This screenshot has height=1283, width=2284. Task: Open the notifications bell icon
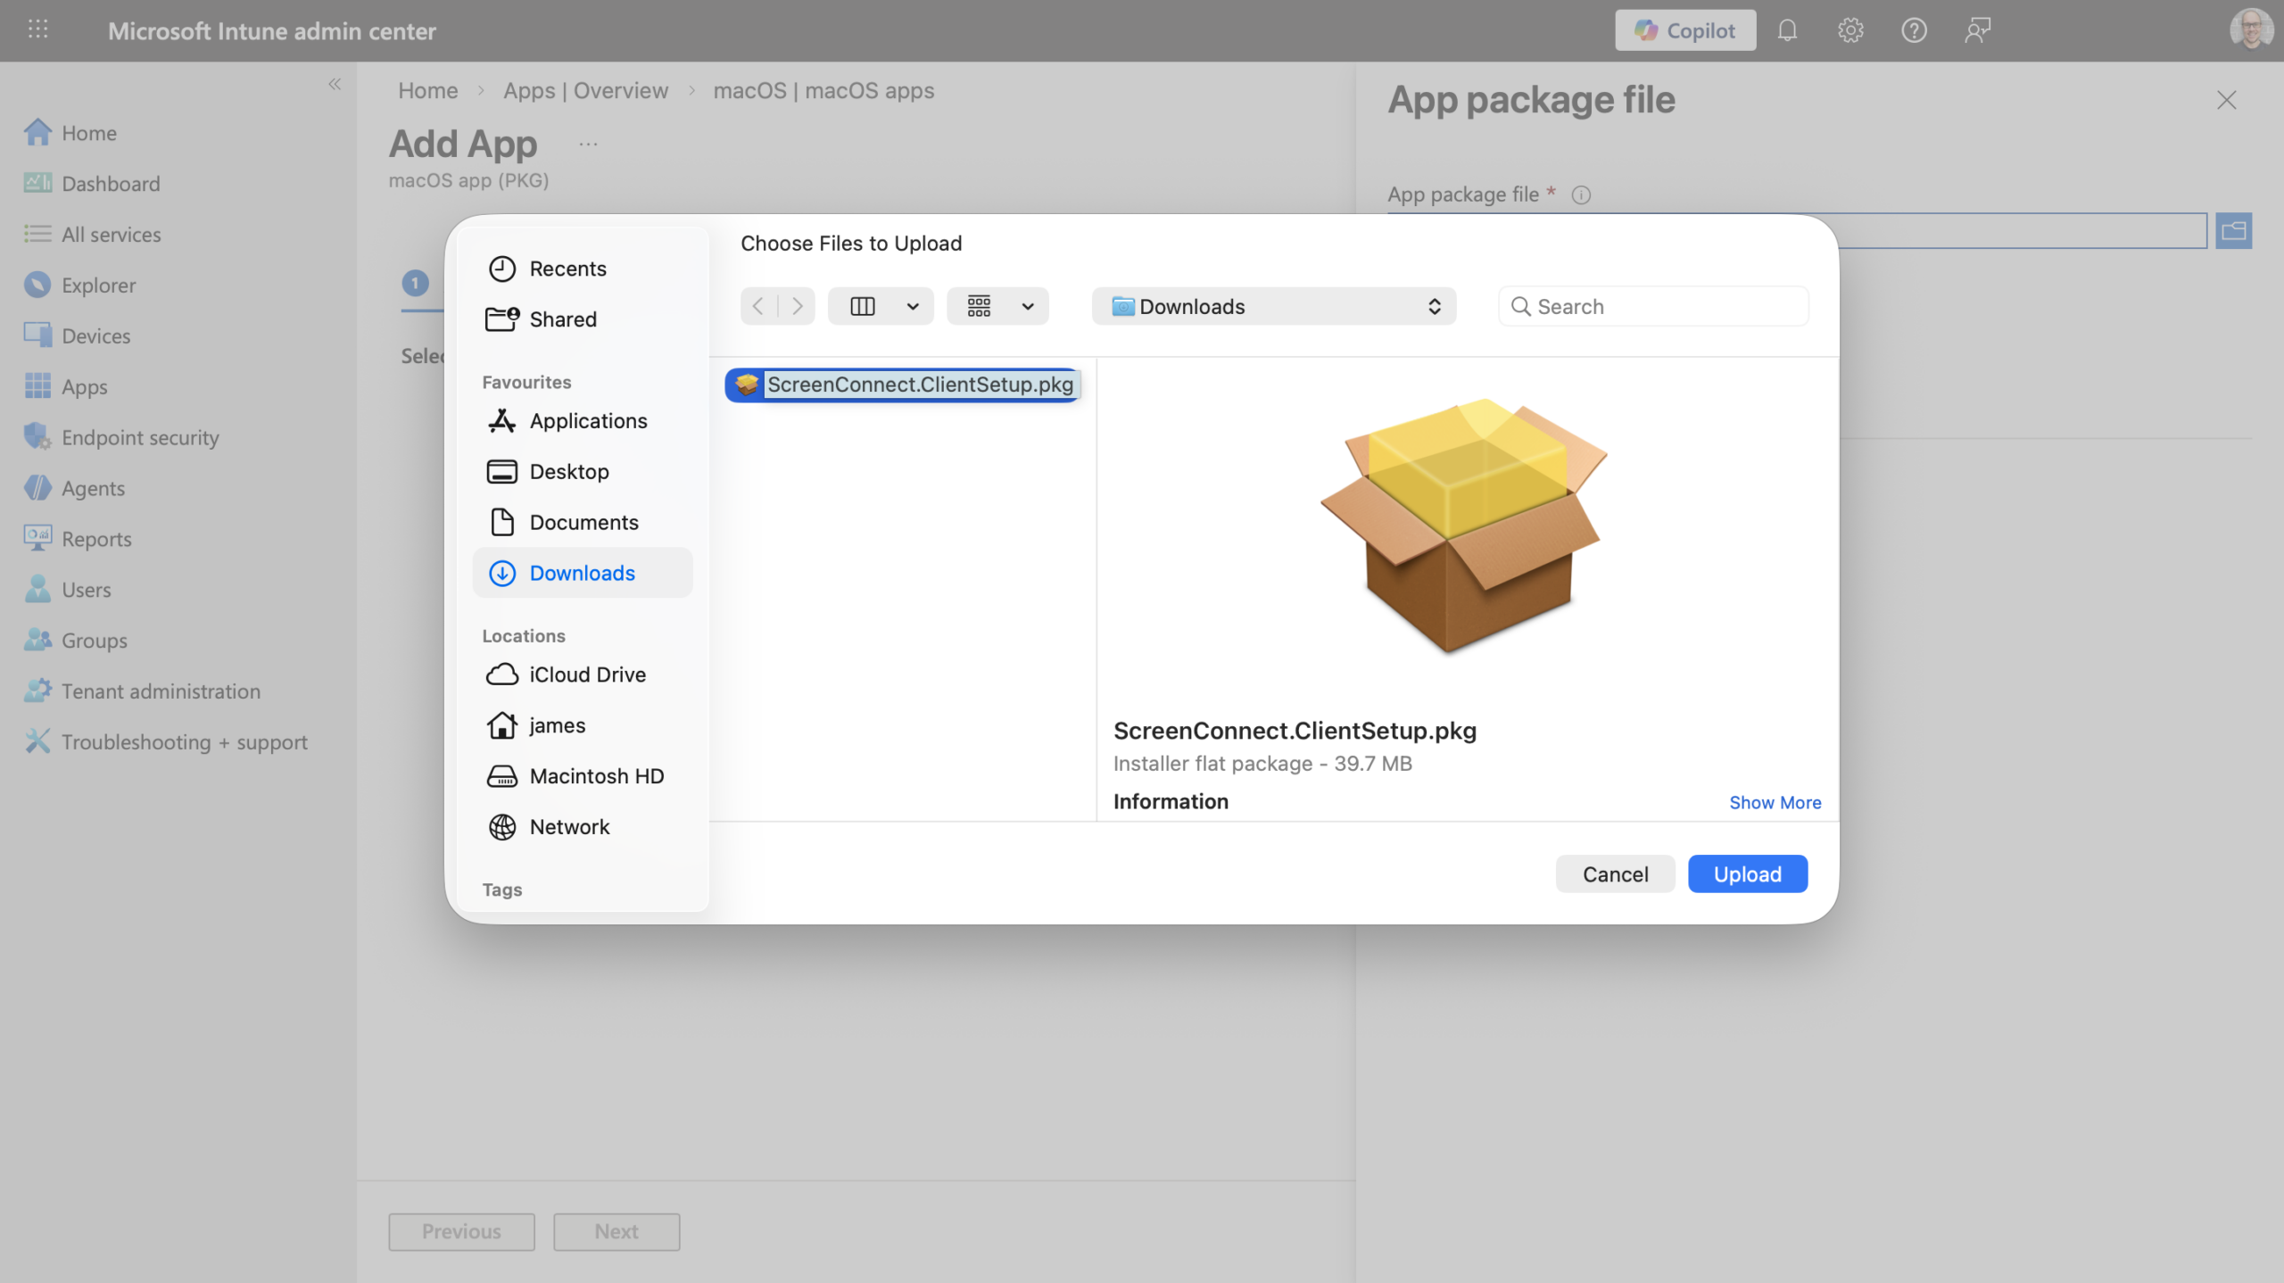pos(1786,30)
